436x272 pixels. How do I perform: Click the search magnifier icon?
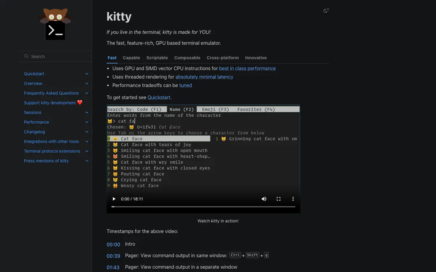tap(26, 56)
